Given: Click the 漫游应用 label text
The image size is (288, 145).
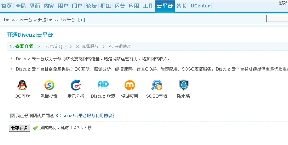Looking at the screenshot, I should pyautogui.click(x=130, y=96).
